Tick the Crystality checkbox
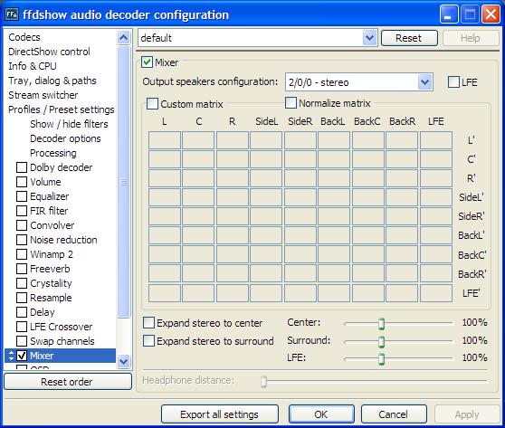The height and width of the screenshot is (428, 505). [22, 283]
